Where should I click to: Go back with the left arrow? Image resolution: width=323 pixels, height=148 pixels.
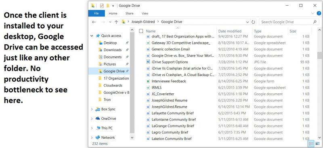tap(94, 22)
